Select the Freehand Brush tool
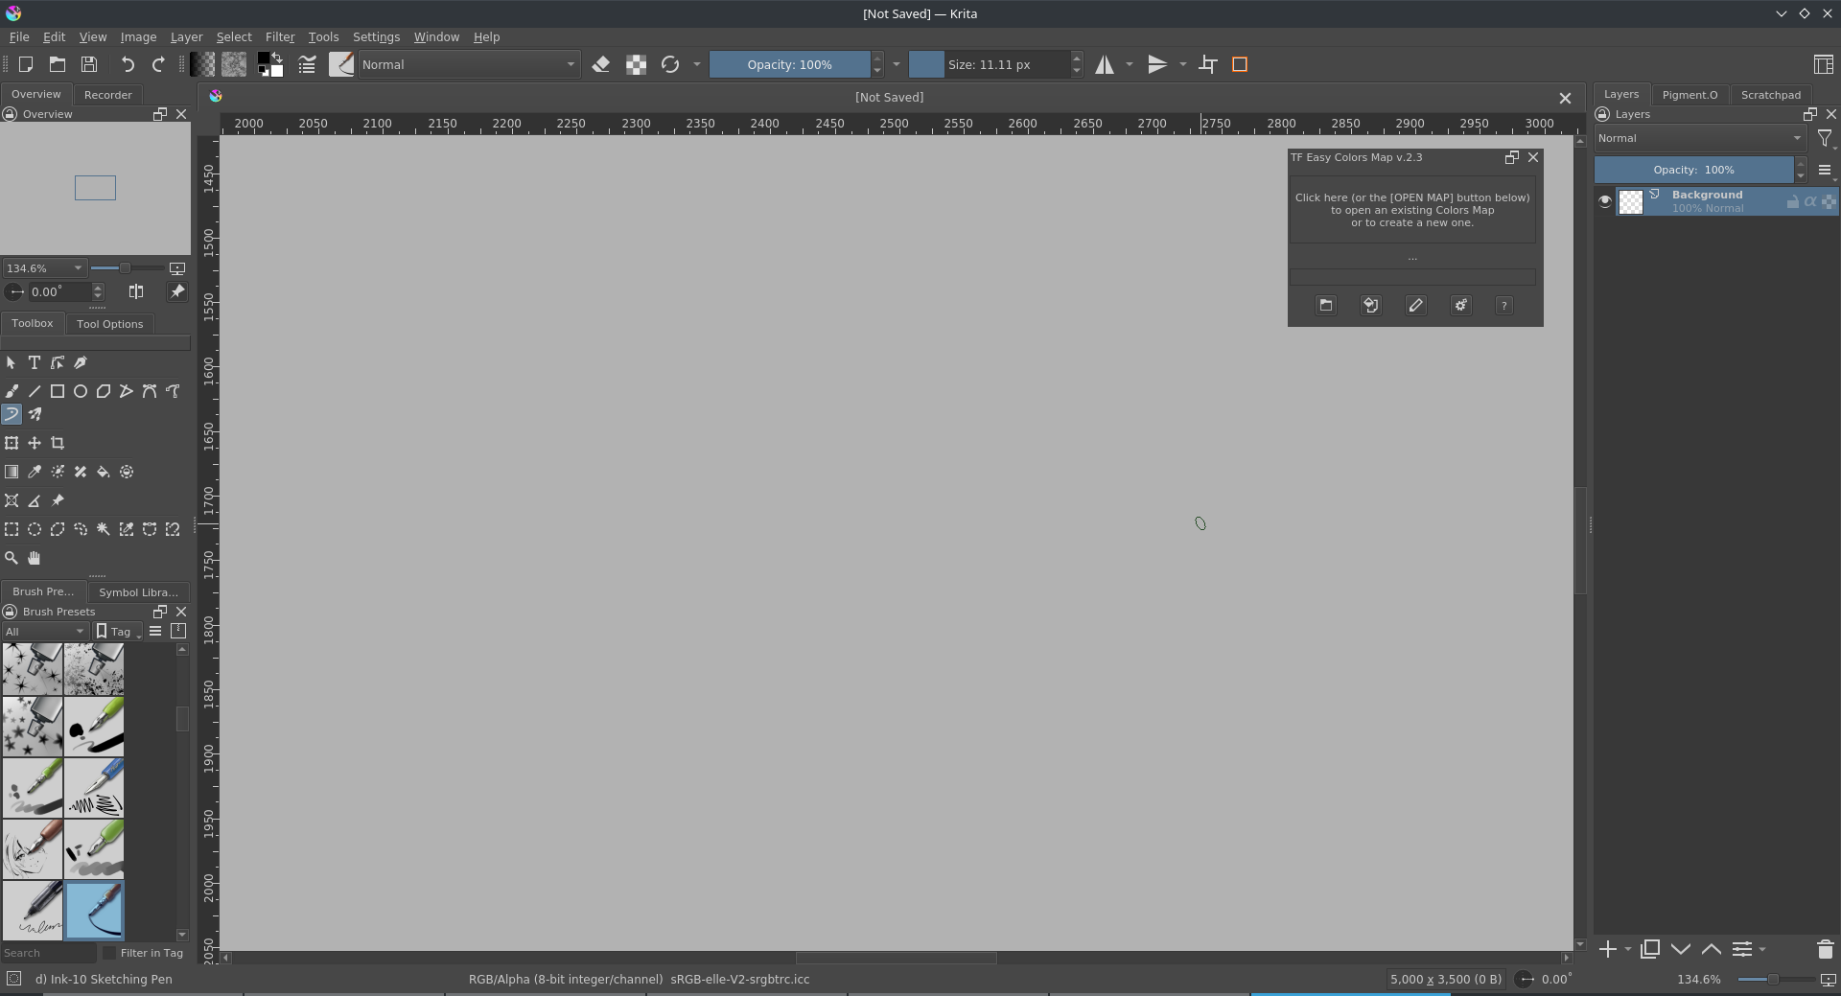This screenshot has width=1841, height=996. [12, 391]
